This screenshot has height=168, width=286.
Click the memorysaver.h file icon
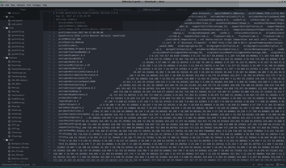point(9,95)
